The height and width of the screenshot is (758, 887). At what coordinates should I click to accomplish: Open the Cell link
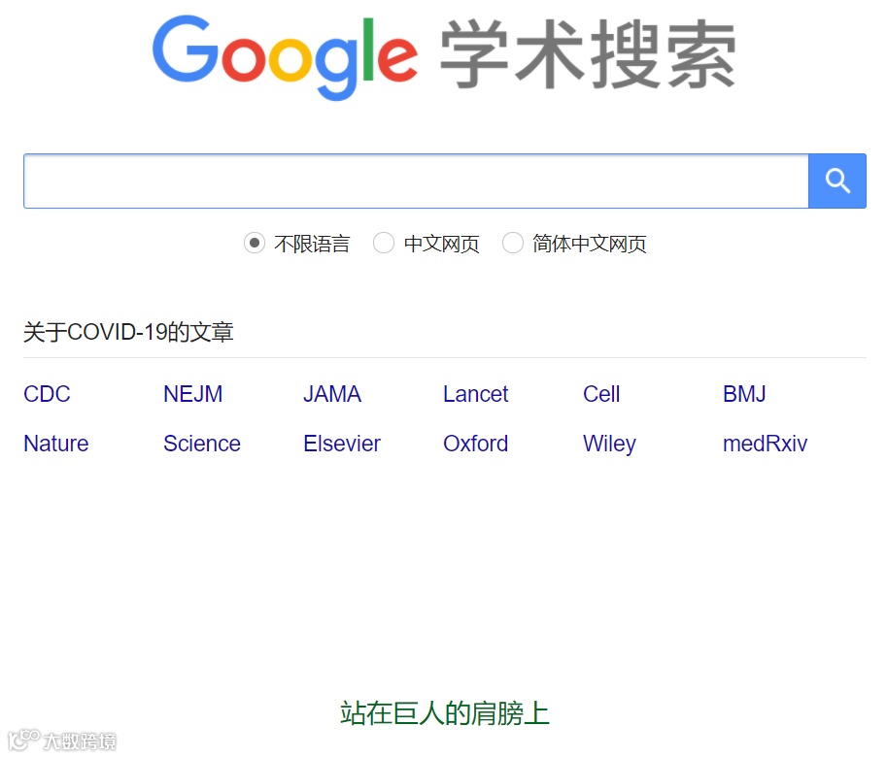point(601,394)
